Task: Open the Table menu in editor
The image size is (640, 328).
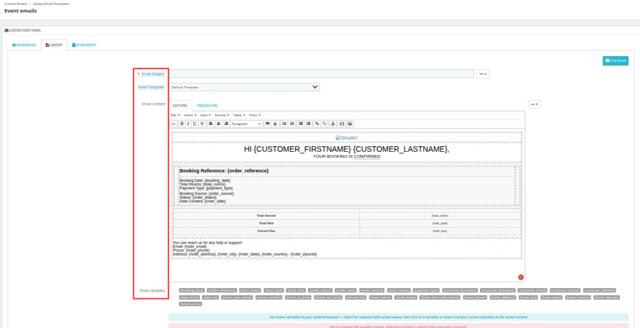Action: point(239,115)
